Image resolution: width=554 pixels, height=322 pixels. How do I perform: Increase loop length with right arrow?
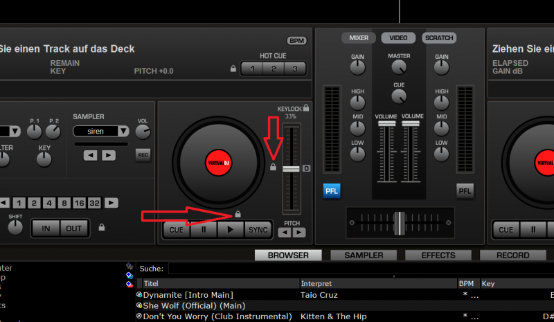111,203
